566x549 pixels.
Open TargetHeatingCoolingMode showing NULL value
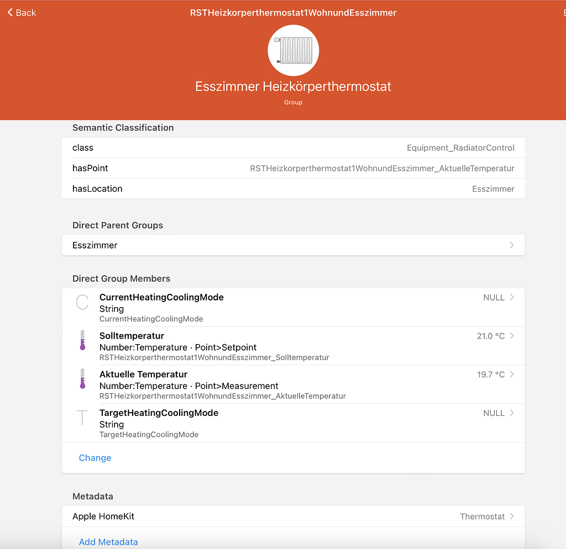[293, 423]
